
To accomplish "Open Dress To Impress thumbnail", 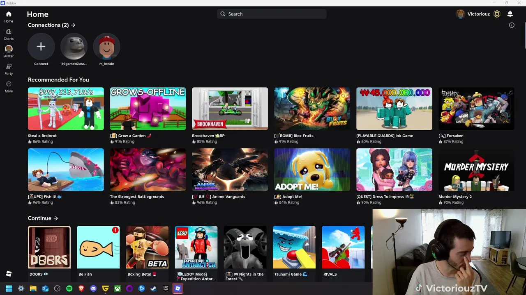I will [394, 170].
